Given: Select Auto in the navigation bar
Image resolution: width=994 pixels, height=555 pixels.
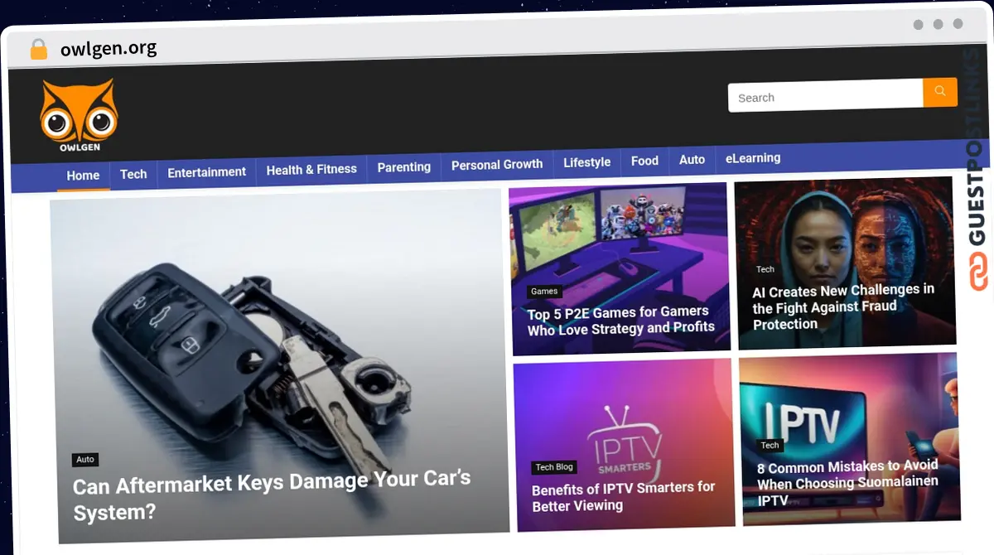Looking at the screenshot, I should coord(692,159).
